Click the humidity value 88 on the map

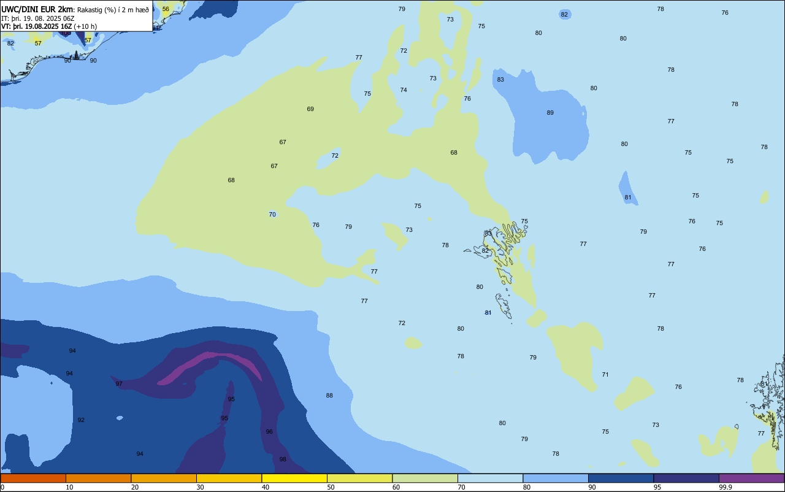[329, 396]
